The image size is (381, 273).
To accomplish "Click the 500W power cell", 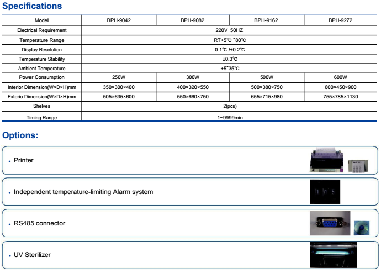I will [x=267, y=77].
